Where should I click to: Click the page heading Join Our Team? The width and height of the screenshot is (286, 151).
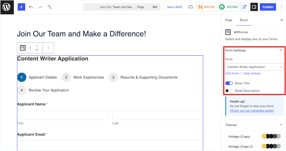81,34
